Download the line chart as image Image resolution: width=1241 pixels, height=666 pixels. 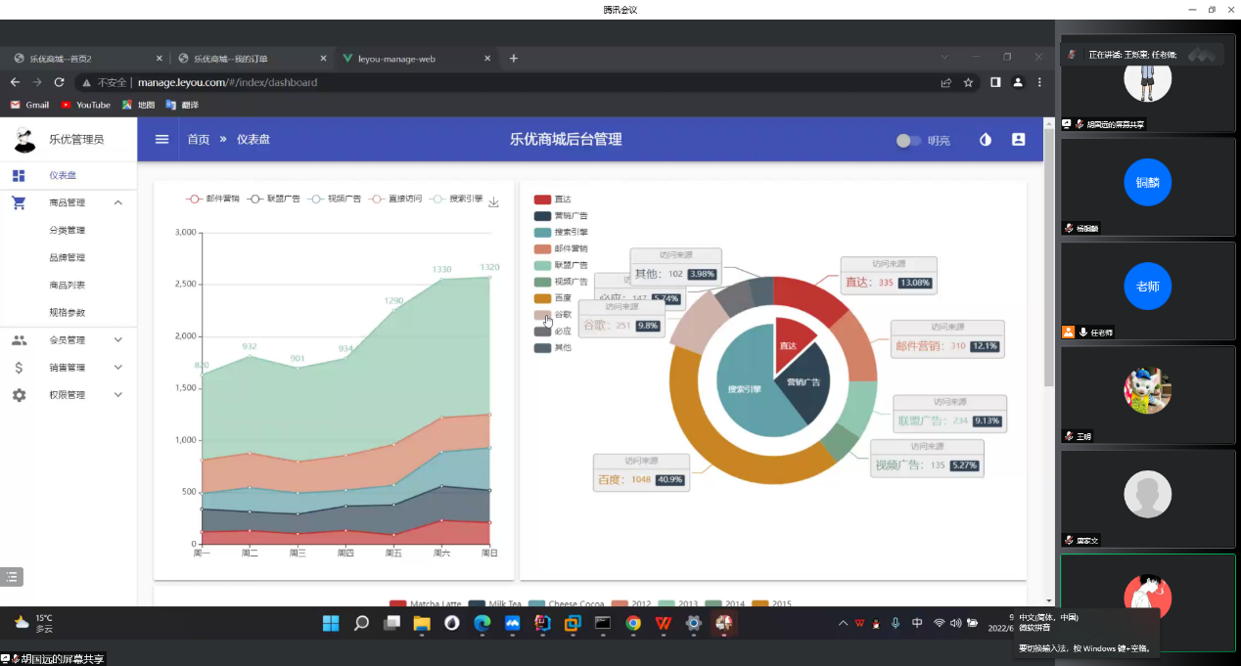(493, 202)
